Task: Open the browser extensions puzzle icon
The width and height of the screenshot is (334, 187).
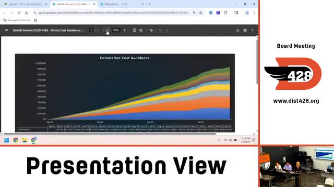Action: tap(225, 12)
